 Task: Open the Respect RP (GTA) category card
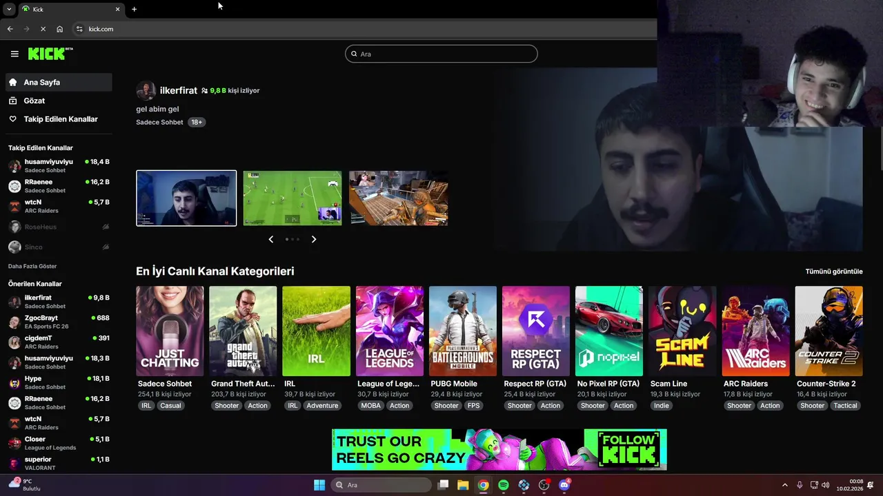click(536, 331)
